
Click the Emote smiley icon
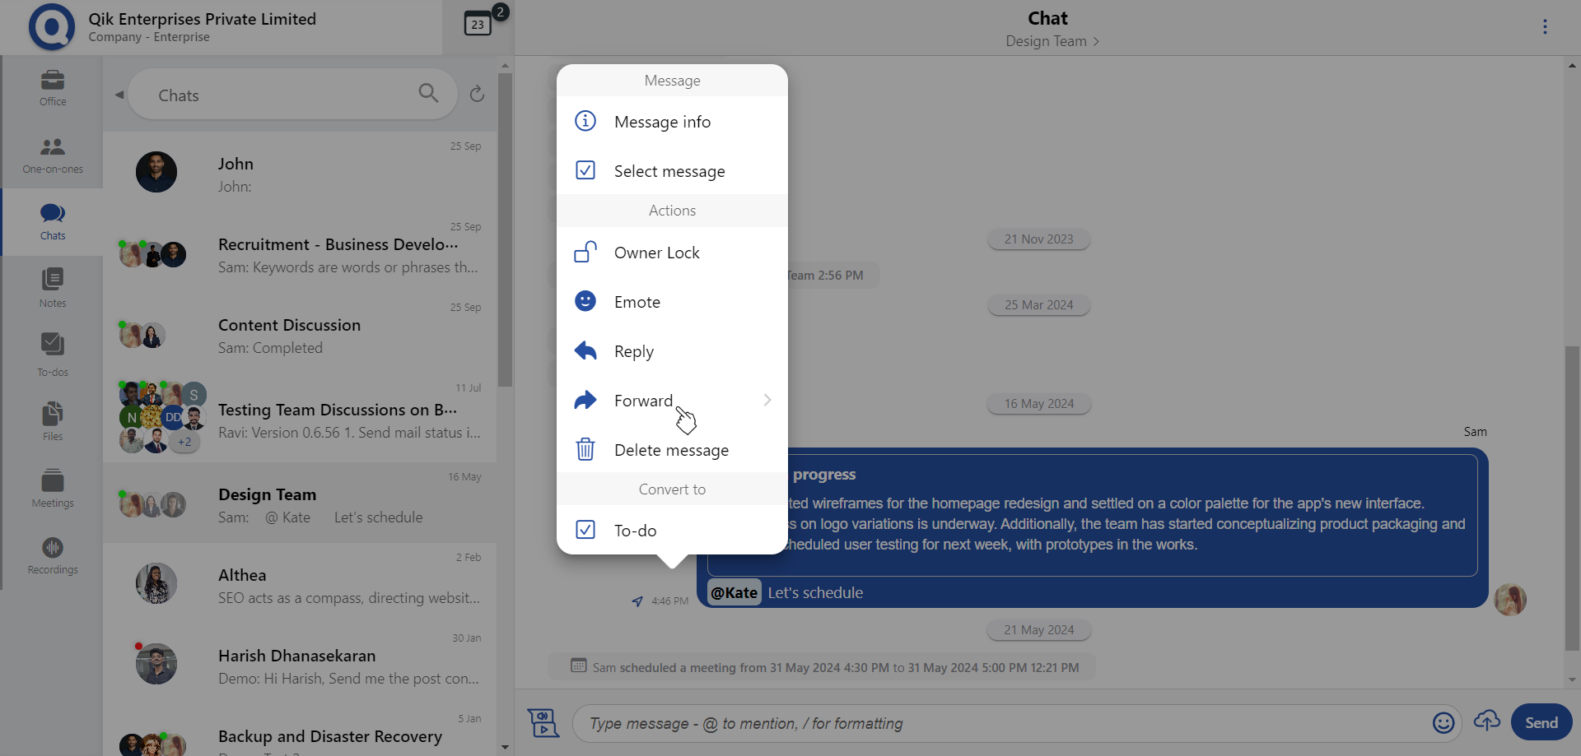[x=585, y=301]
